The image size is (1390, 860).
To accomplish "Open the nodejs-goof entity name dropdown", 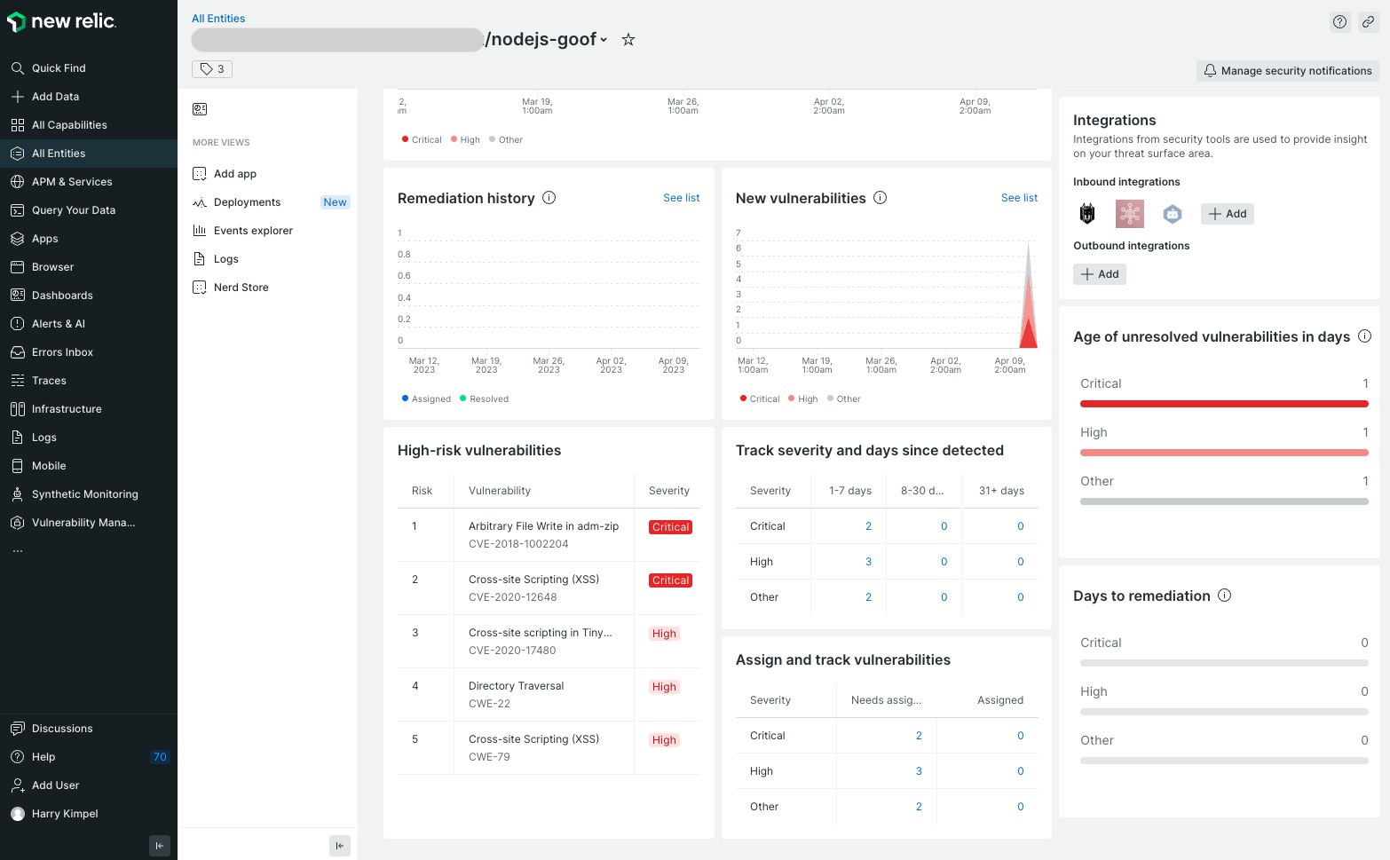I will 604,39.
